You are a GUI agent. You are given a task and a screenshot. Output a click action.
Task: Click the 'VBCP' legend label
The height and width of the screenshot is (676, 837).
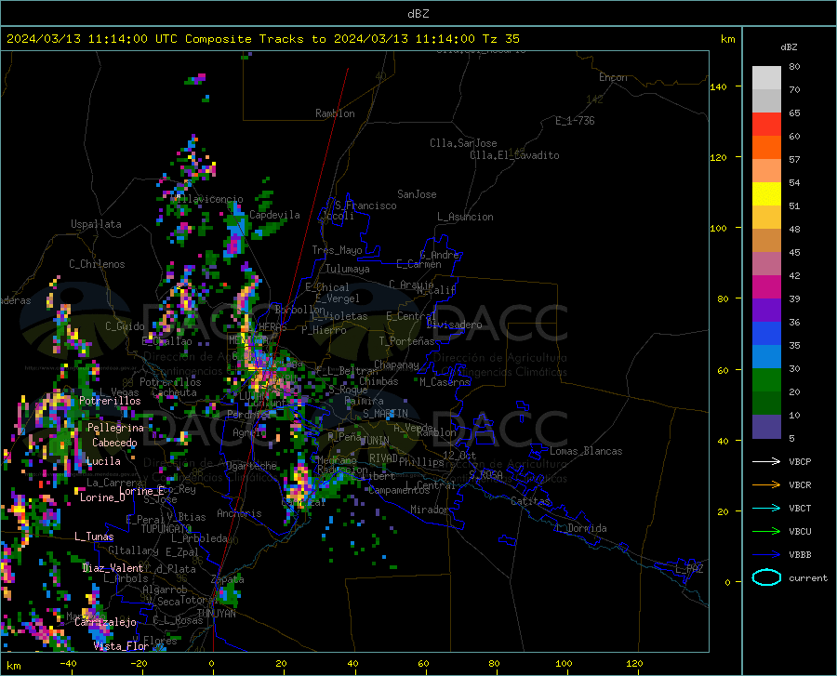tap(800, 461)
